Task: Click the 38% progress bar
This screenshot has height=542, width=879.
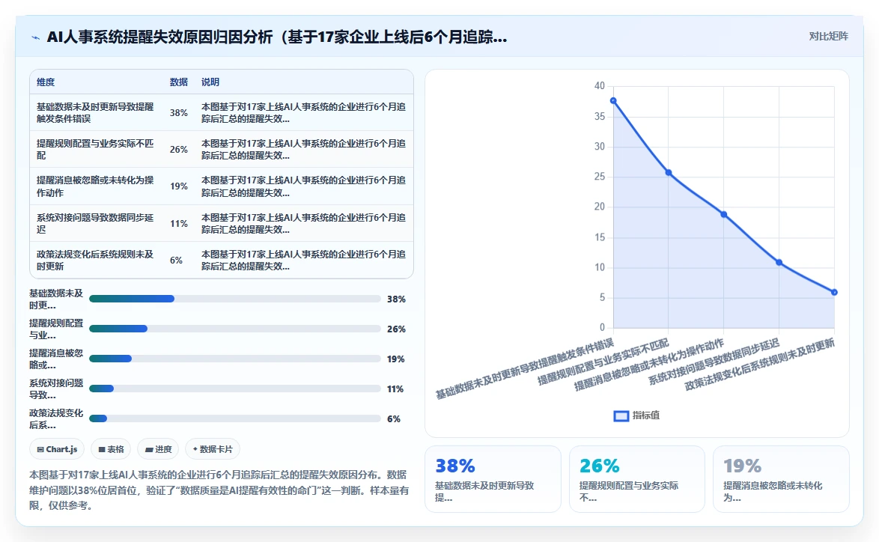Action: [235, 299]
